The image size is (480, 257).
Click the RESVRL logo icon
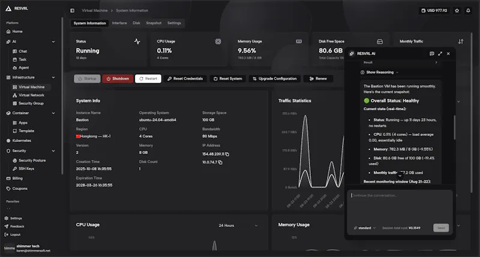tap(8, 8)
